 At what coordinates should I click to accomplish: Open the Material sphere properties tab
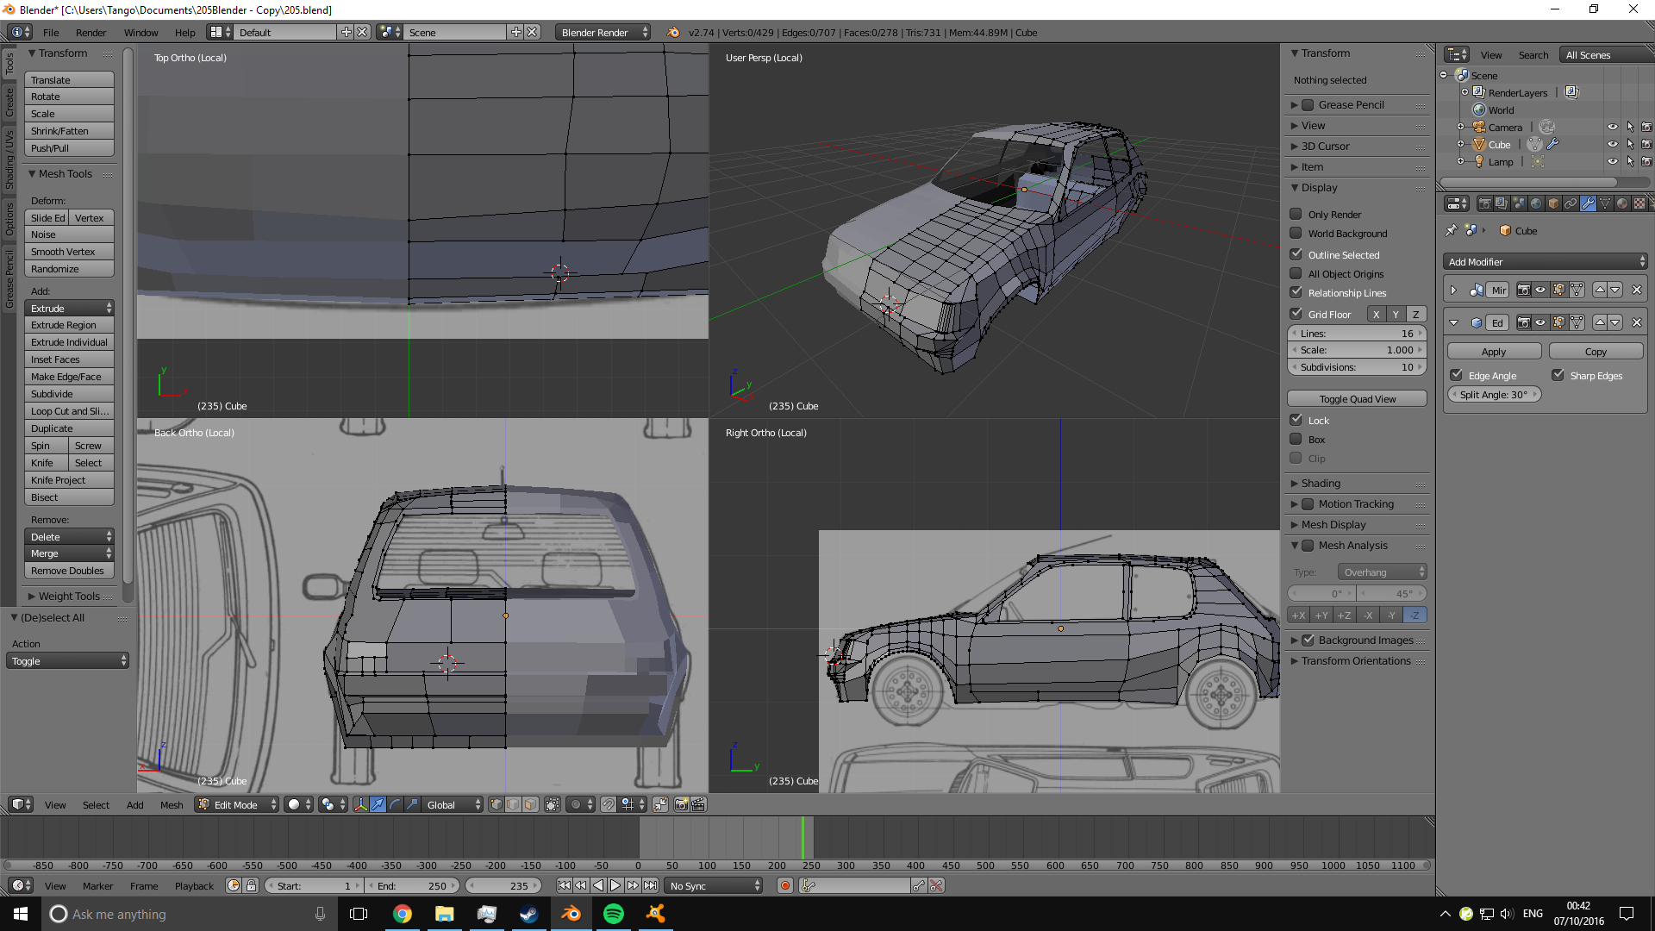[x=1621, y=203]
